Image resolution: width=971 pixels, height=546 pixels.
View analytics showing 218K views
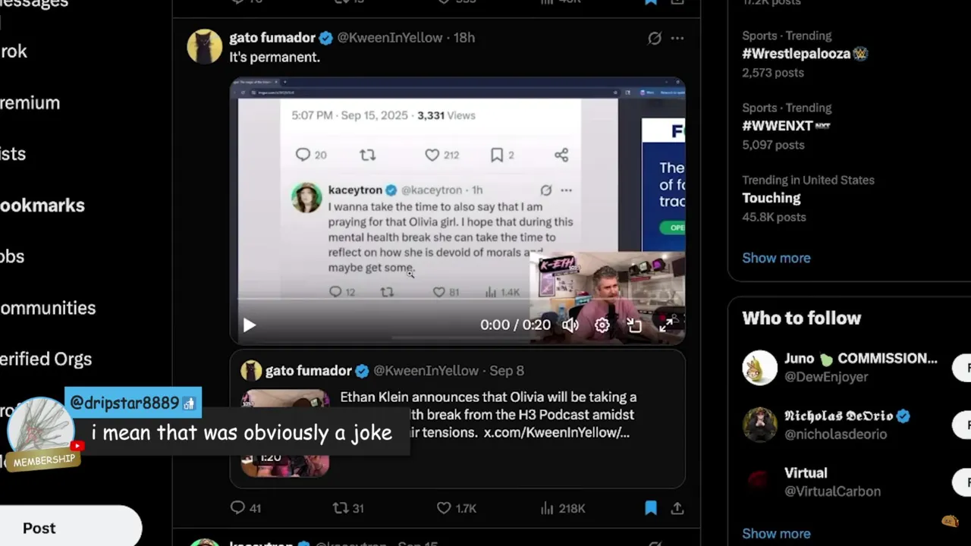click(562, 508)
